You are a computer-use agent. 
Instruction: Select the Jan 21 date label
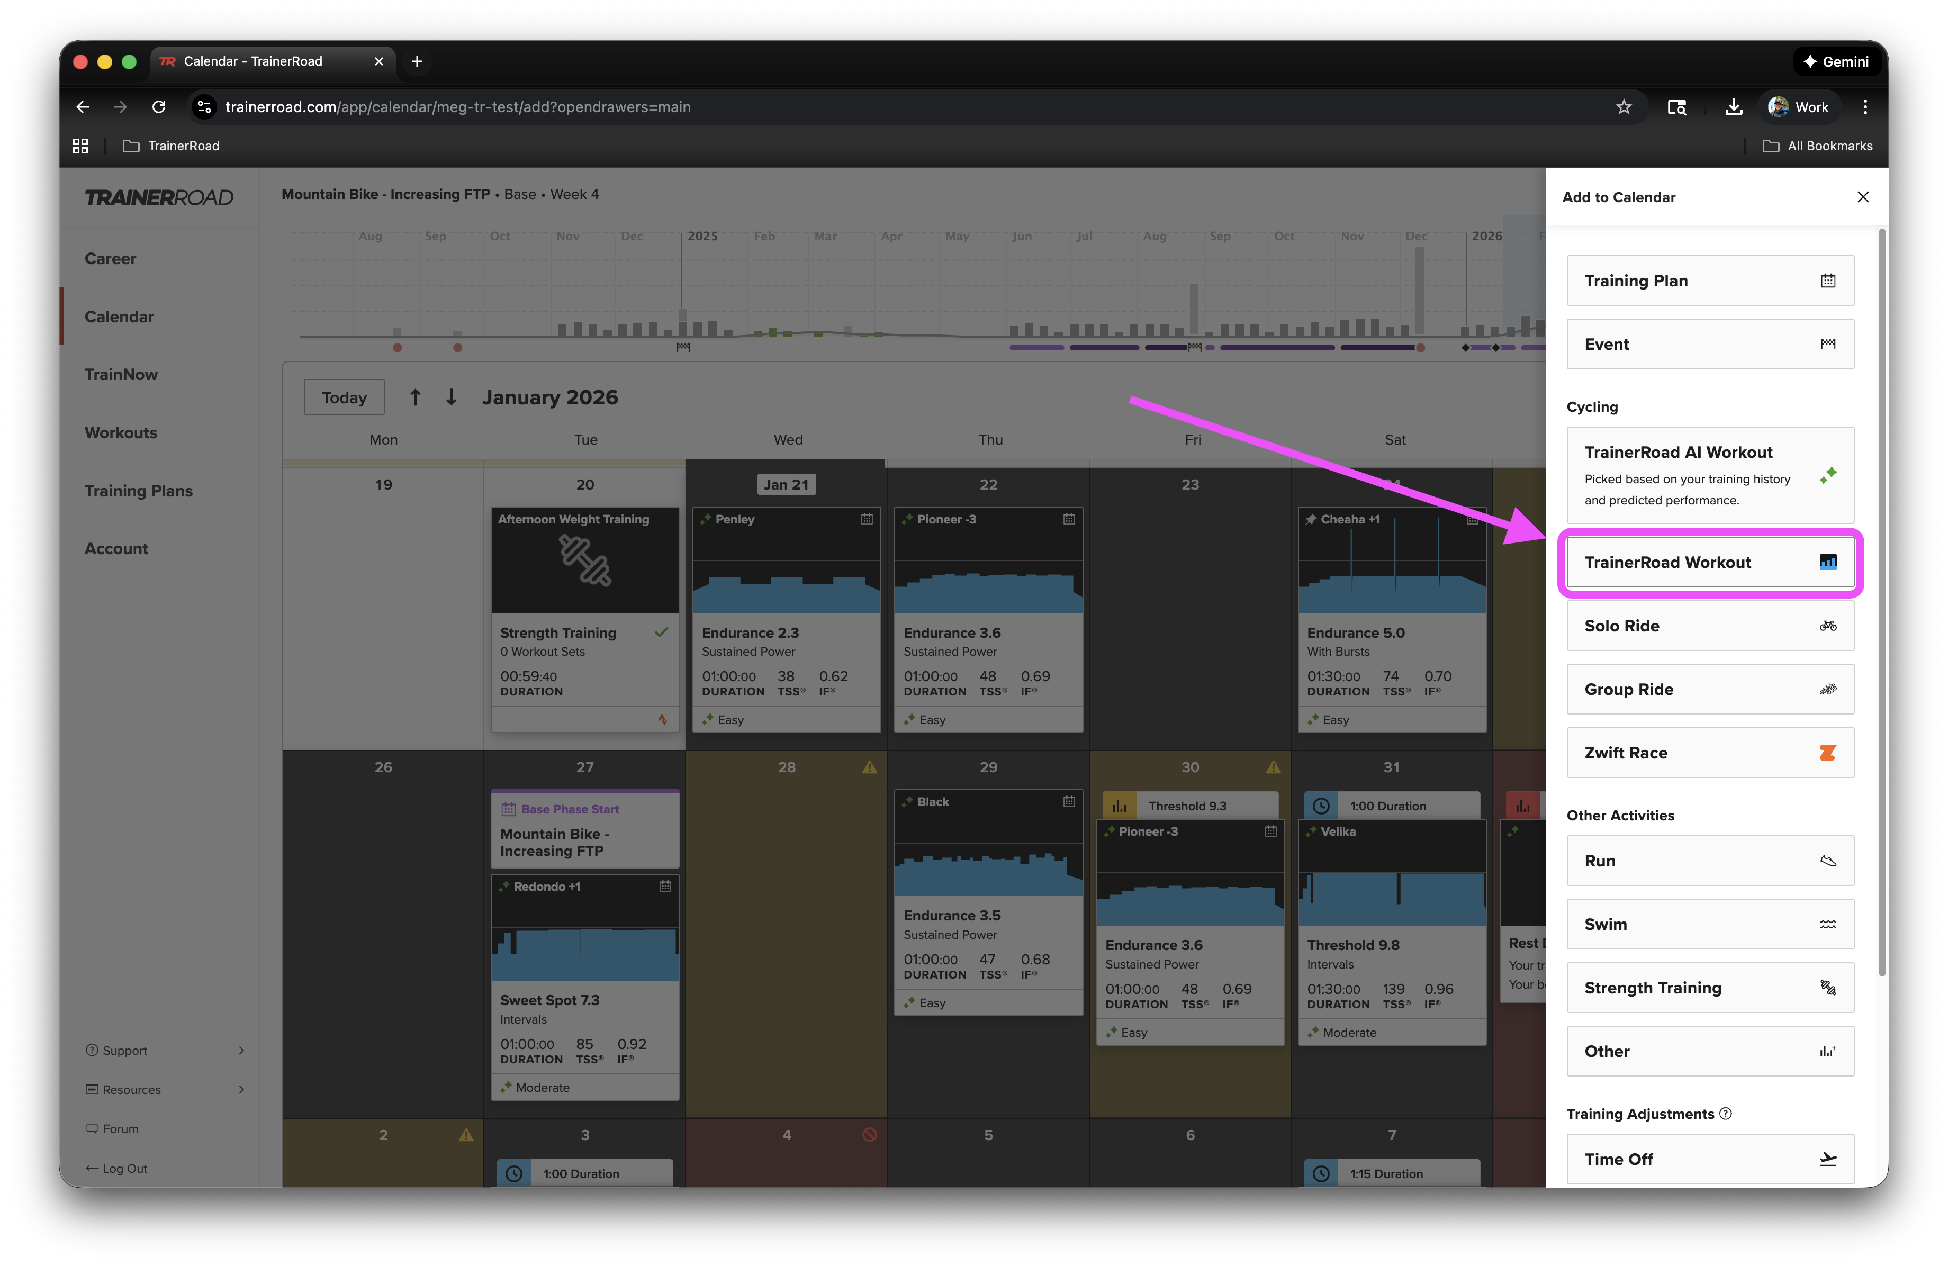click(x=786, y=485)
